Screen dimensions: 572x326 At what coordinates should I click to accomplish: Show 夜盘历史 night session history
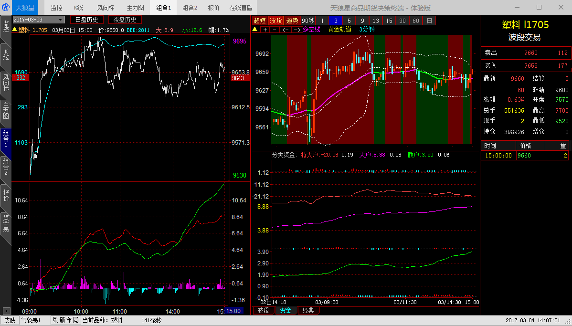click(125, 20)
